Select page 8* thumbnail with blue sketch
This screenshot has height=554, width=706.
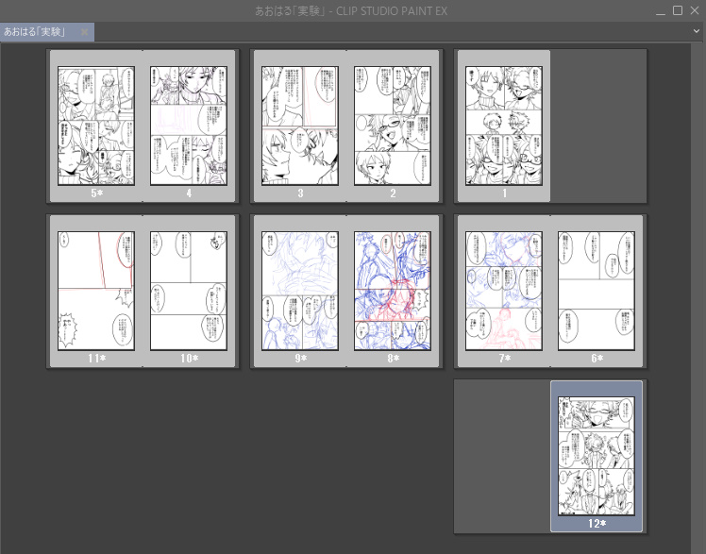[393, 291]
